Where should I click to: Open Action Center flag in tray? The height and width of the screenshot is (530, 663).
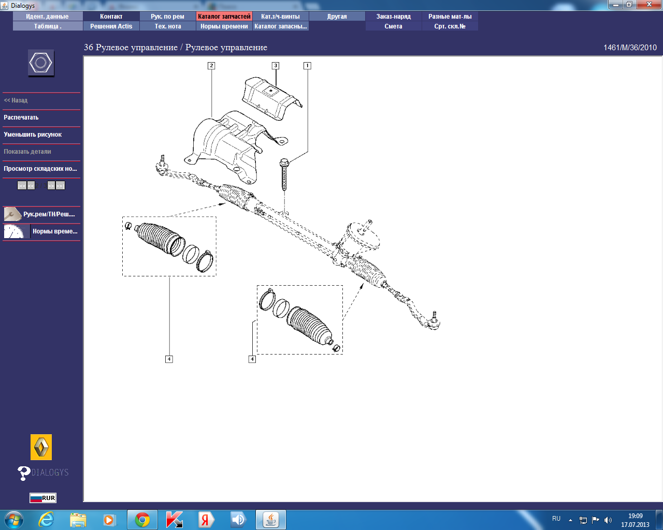[596, 520]
